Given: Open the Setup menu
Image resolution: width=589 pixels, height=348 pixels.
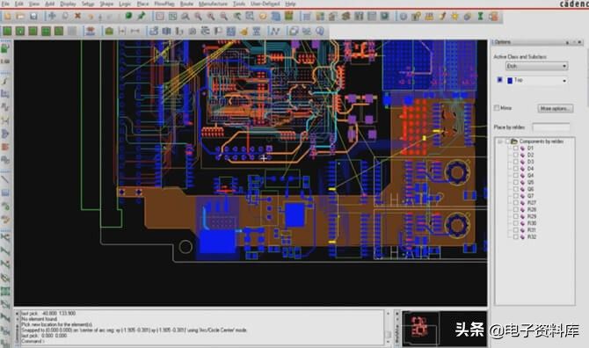Looking at the screenshot, I should (x=88, y=4).
